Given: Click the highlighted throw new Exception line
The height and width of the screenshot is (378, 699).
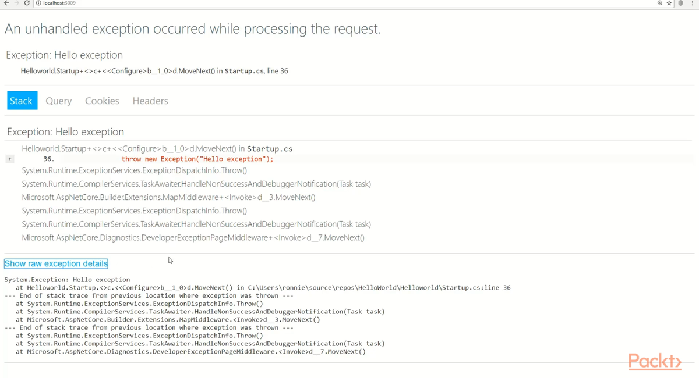Looking at the screenshot, I should 197,159.
